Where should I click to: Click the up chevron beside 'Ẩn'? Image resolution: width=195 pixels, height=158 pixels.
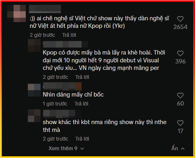coord(183,148)
